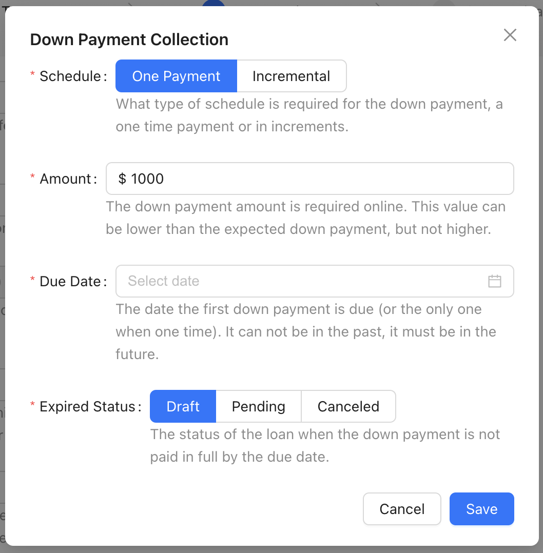Click the dollar sign prefix in Amount
This screenshot has height=553, width=543.
tap(122, 179)
